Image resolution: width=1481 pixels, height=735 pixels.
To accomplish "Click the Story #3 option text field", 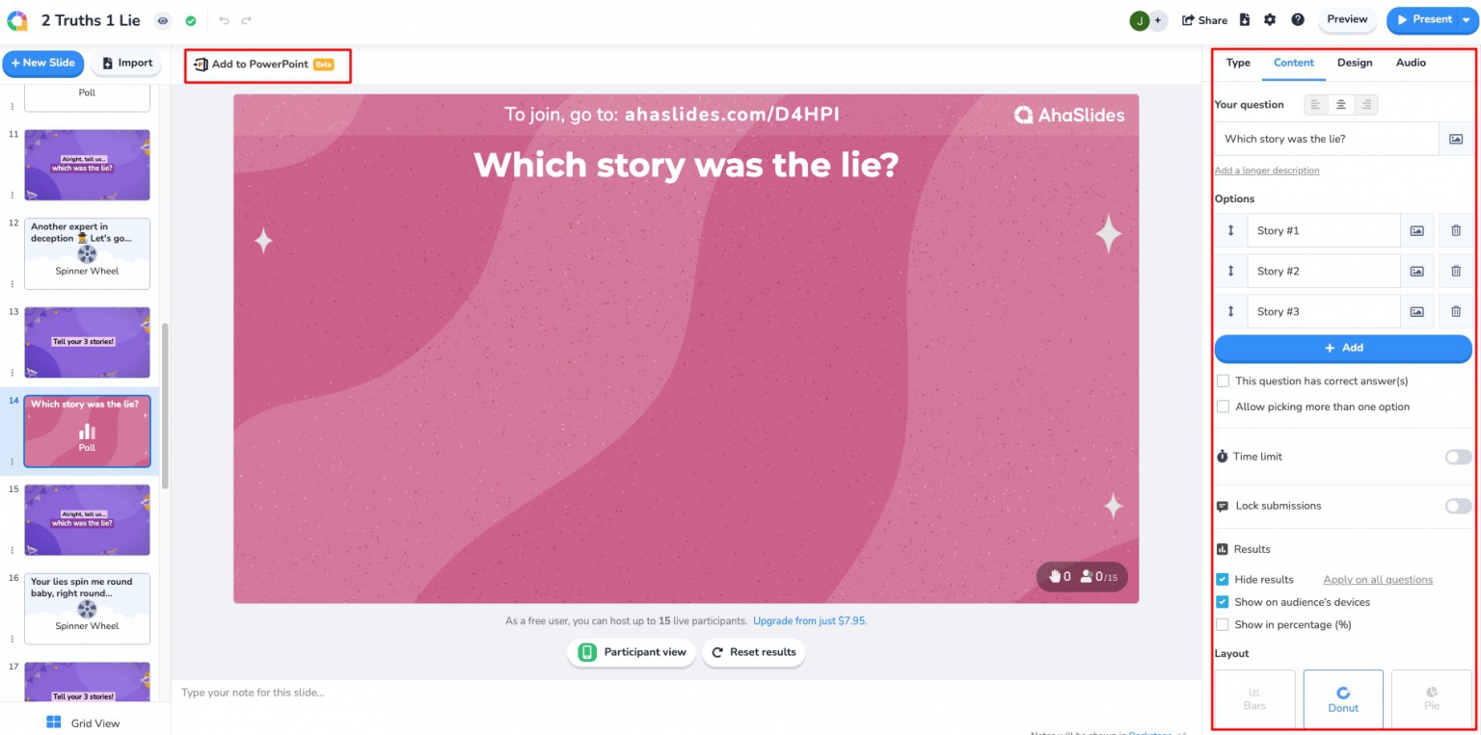I will click(1323, 312).
